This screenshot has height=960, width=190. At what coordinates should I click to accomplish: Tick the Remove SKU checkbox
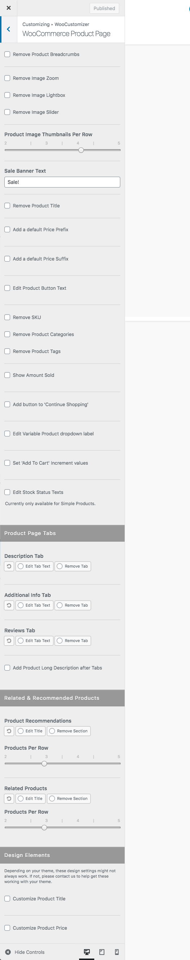tap(7, 318)
